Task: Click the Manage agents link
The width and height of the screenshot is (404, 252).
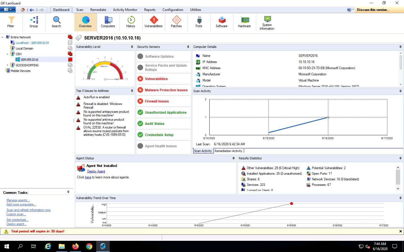Action: pos(18,200)
